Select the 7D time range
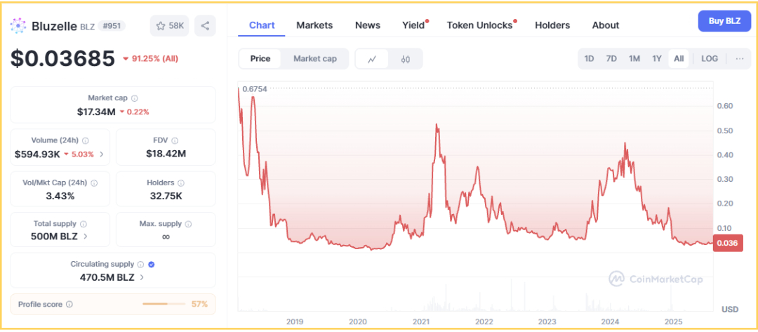The width and height of the screenshot is (758, 332). [611, 59]
